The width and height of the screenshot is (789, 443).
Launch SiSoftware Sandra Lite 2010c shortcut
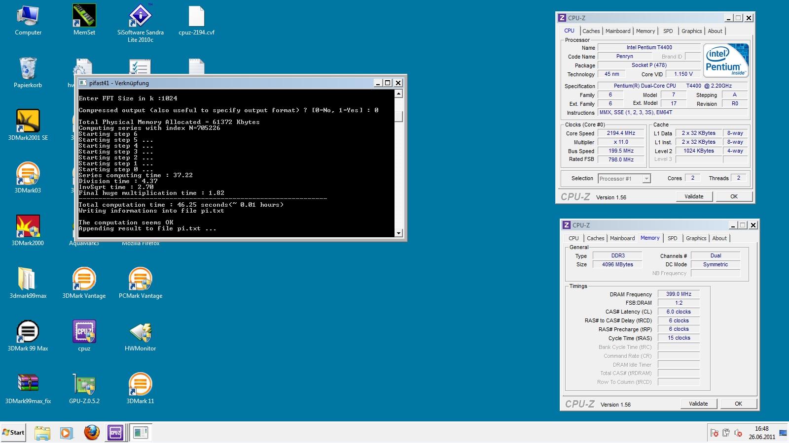tap(141, 24)
